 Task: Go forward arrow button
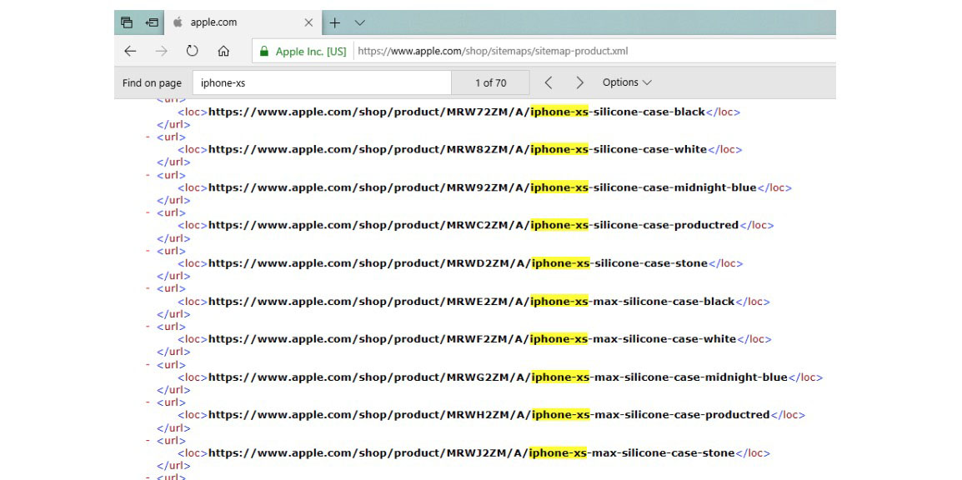click(x=162, y=52)
